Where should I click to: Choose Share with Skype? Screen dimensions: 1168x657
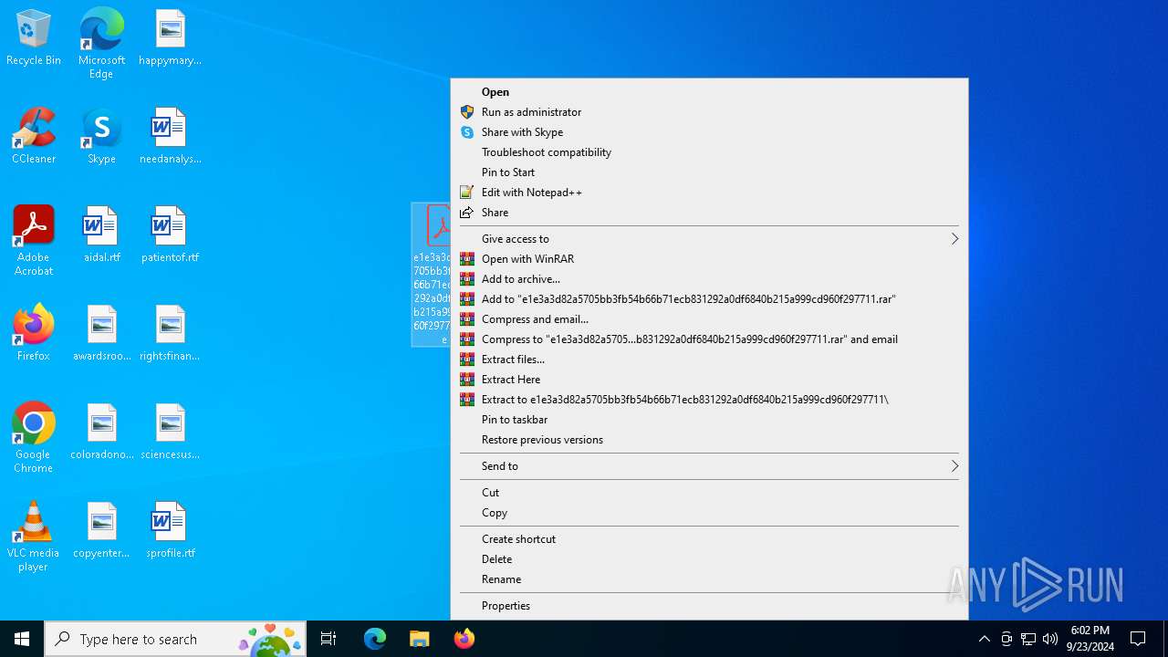pyautogui.click(x=709, y=132)
